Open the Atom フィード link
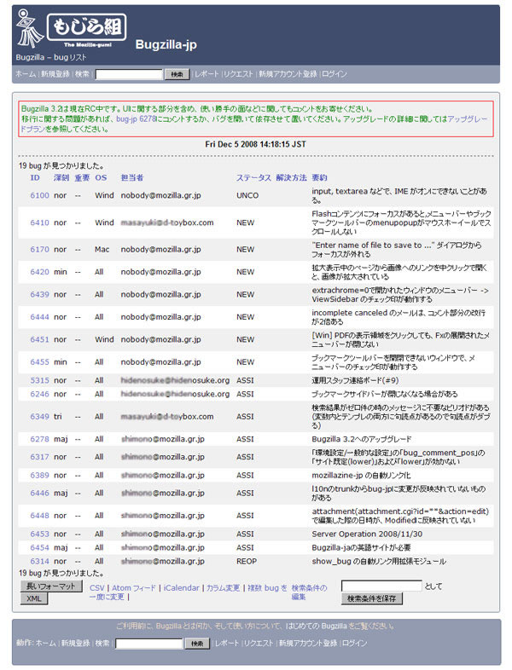 click(134, 588)
